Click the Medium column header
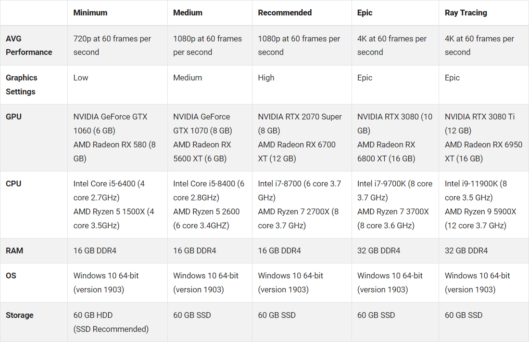Screen dimensions: 529x342 coord(187,13)
